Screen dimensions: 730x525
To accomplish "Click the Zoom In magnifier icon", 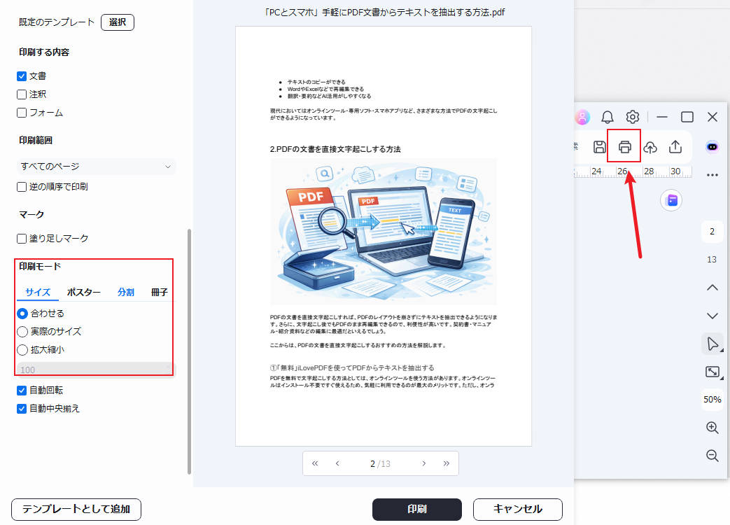I will point(712,428).
